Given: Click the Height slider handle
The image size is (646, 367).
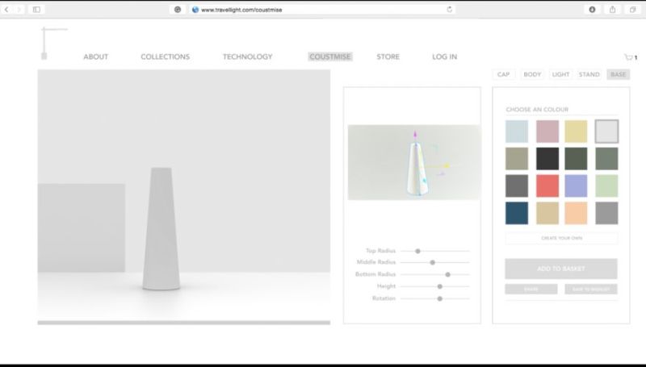Looking at the screenshot, I should pos(440,287).
